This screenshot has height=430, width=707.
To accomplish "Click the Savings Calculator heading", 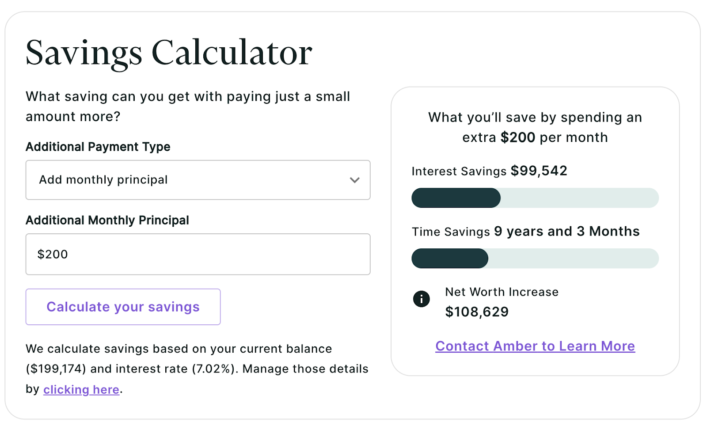I will [x=169, y=53].
